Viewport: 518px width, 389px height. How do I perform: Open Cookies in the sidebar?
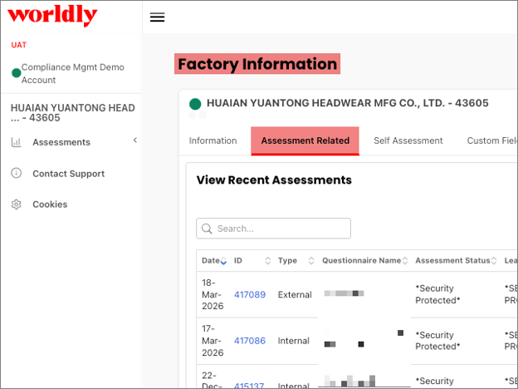tap(50, 204)
